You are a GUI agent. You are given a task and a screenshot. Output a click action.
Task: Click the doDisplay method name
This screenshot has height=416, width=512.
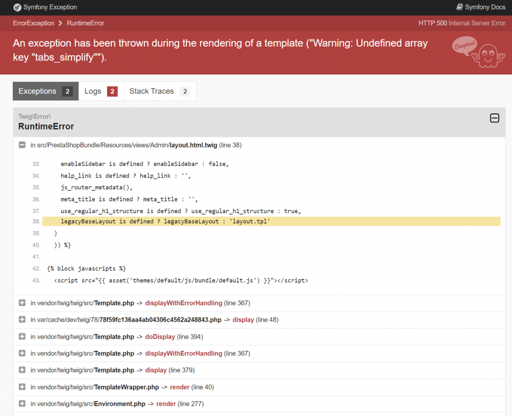160,337
